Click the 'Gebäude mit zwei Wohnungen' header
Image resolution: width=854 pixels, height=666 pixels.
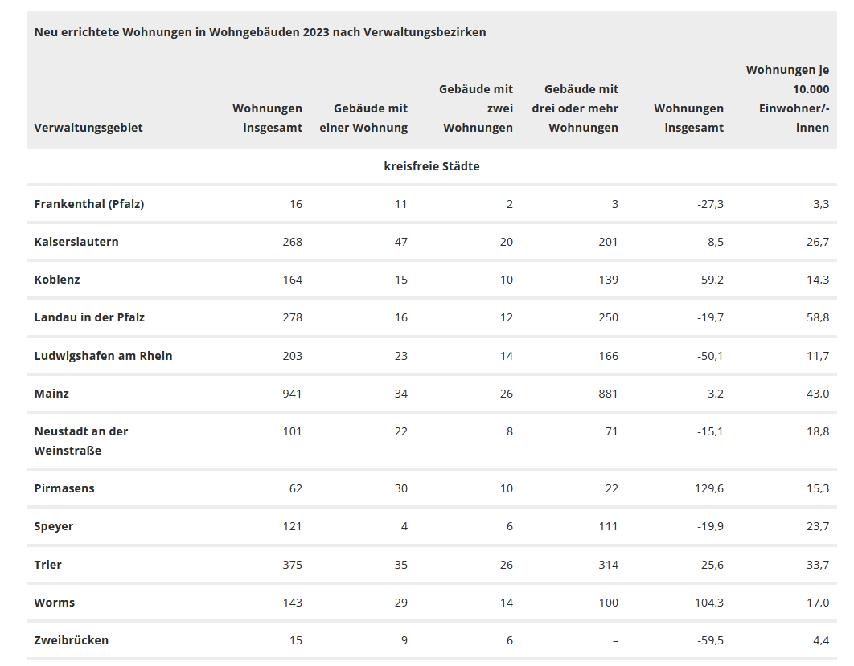point(477,108)
